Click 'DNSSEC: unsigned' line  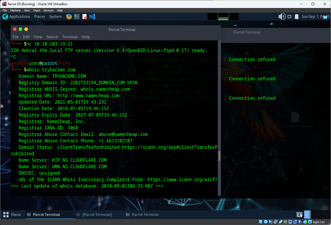click(x=39, y=173)
